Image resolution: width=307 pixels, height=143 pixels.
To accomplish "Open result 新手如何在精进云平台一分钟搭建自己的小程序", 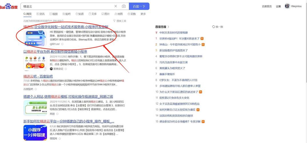I will pos(69,122).
